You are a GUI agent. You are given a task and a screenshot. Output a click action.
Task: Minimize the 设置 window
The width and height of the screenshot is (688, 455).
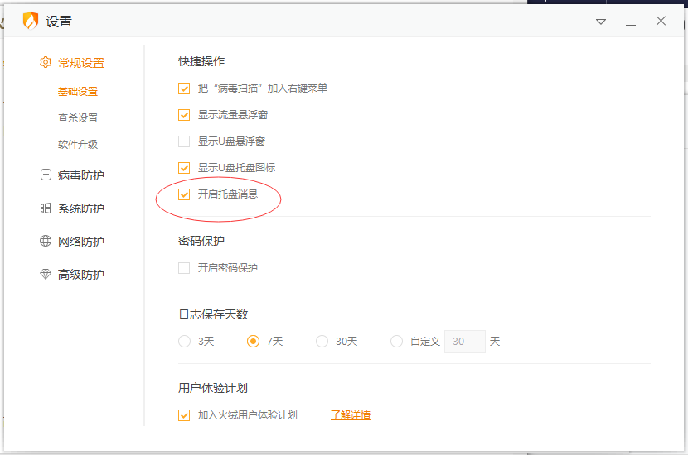(x=631, y=25)
